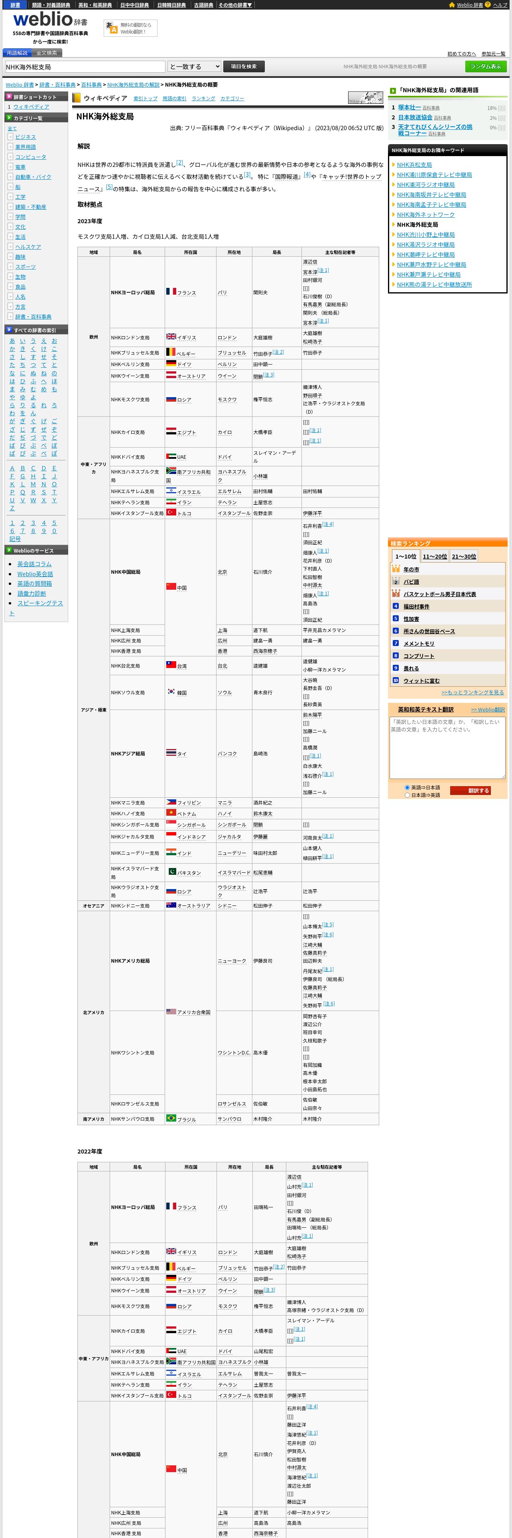This screenshot has height=1538, width=512.
Task: Select 英語⇒日本語 radio button
Action: click(x=407, y=787)
